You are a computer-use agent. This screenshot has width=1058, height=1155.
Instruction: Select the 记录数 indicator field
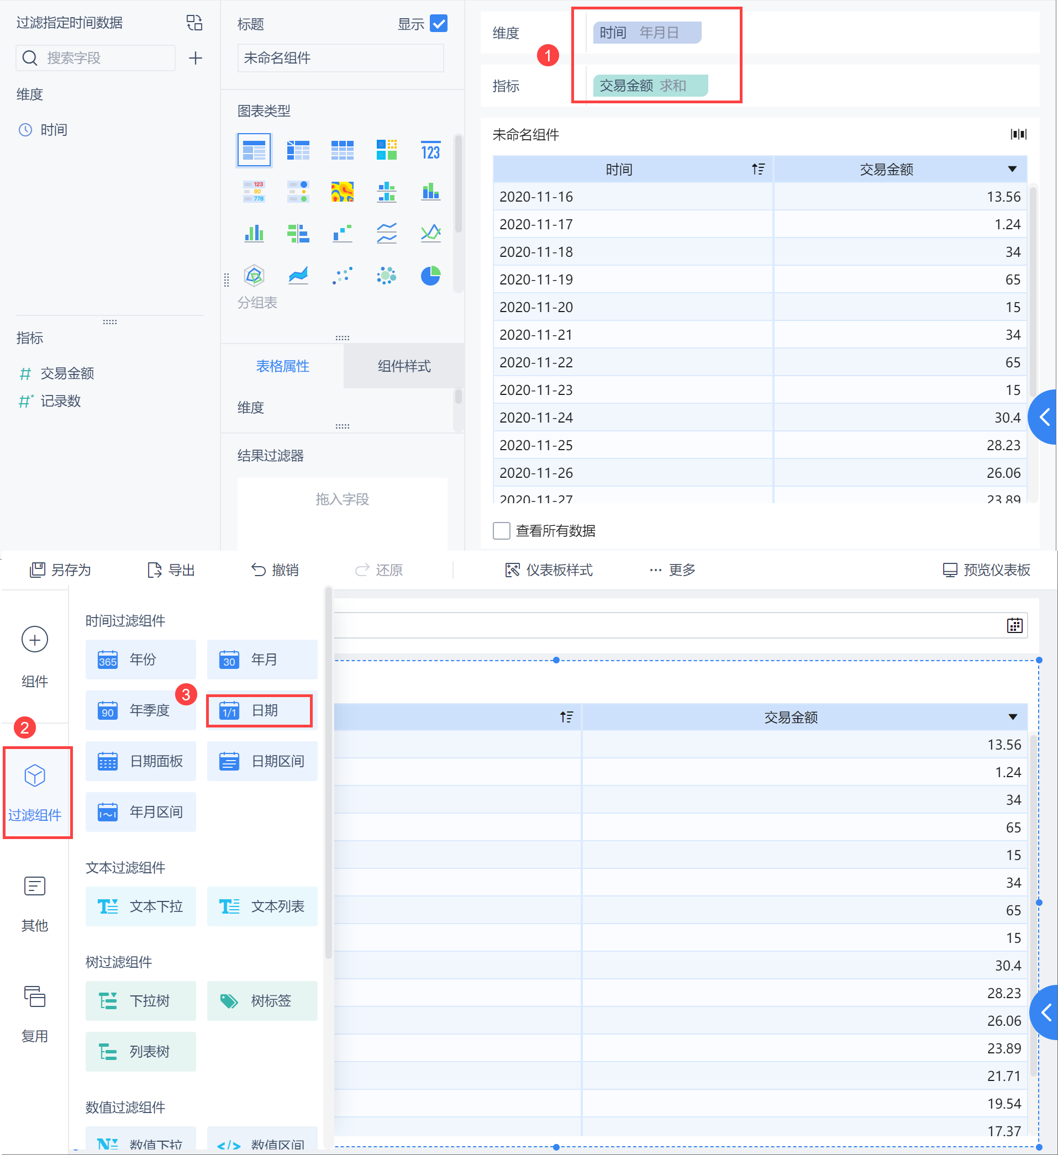49,401
